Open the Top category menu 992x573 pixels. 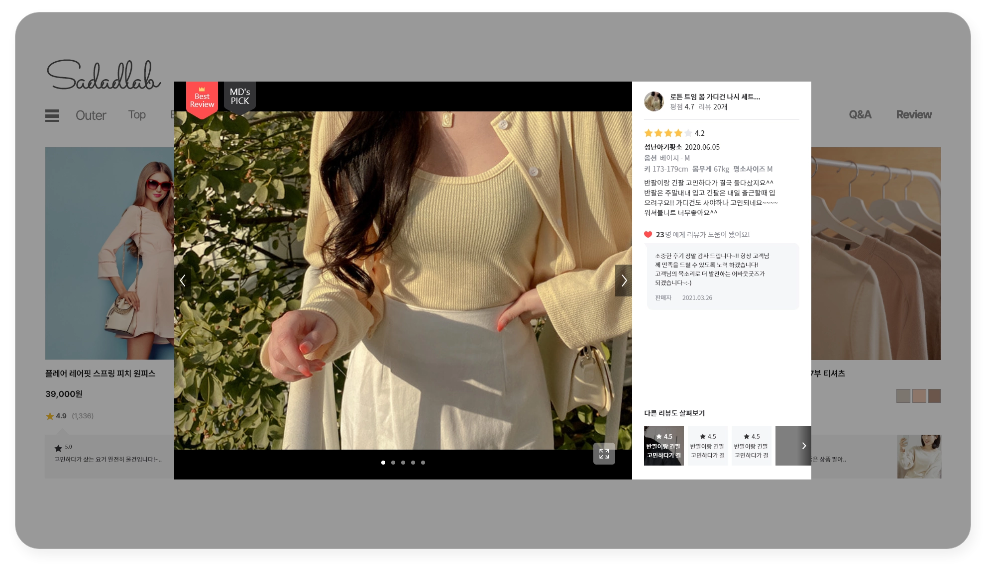coord(137,115)
